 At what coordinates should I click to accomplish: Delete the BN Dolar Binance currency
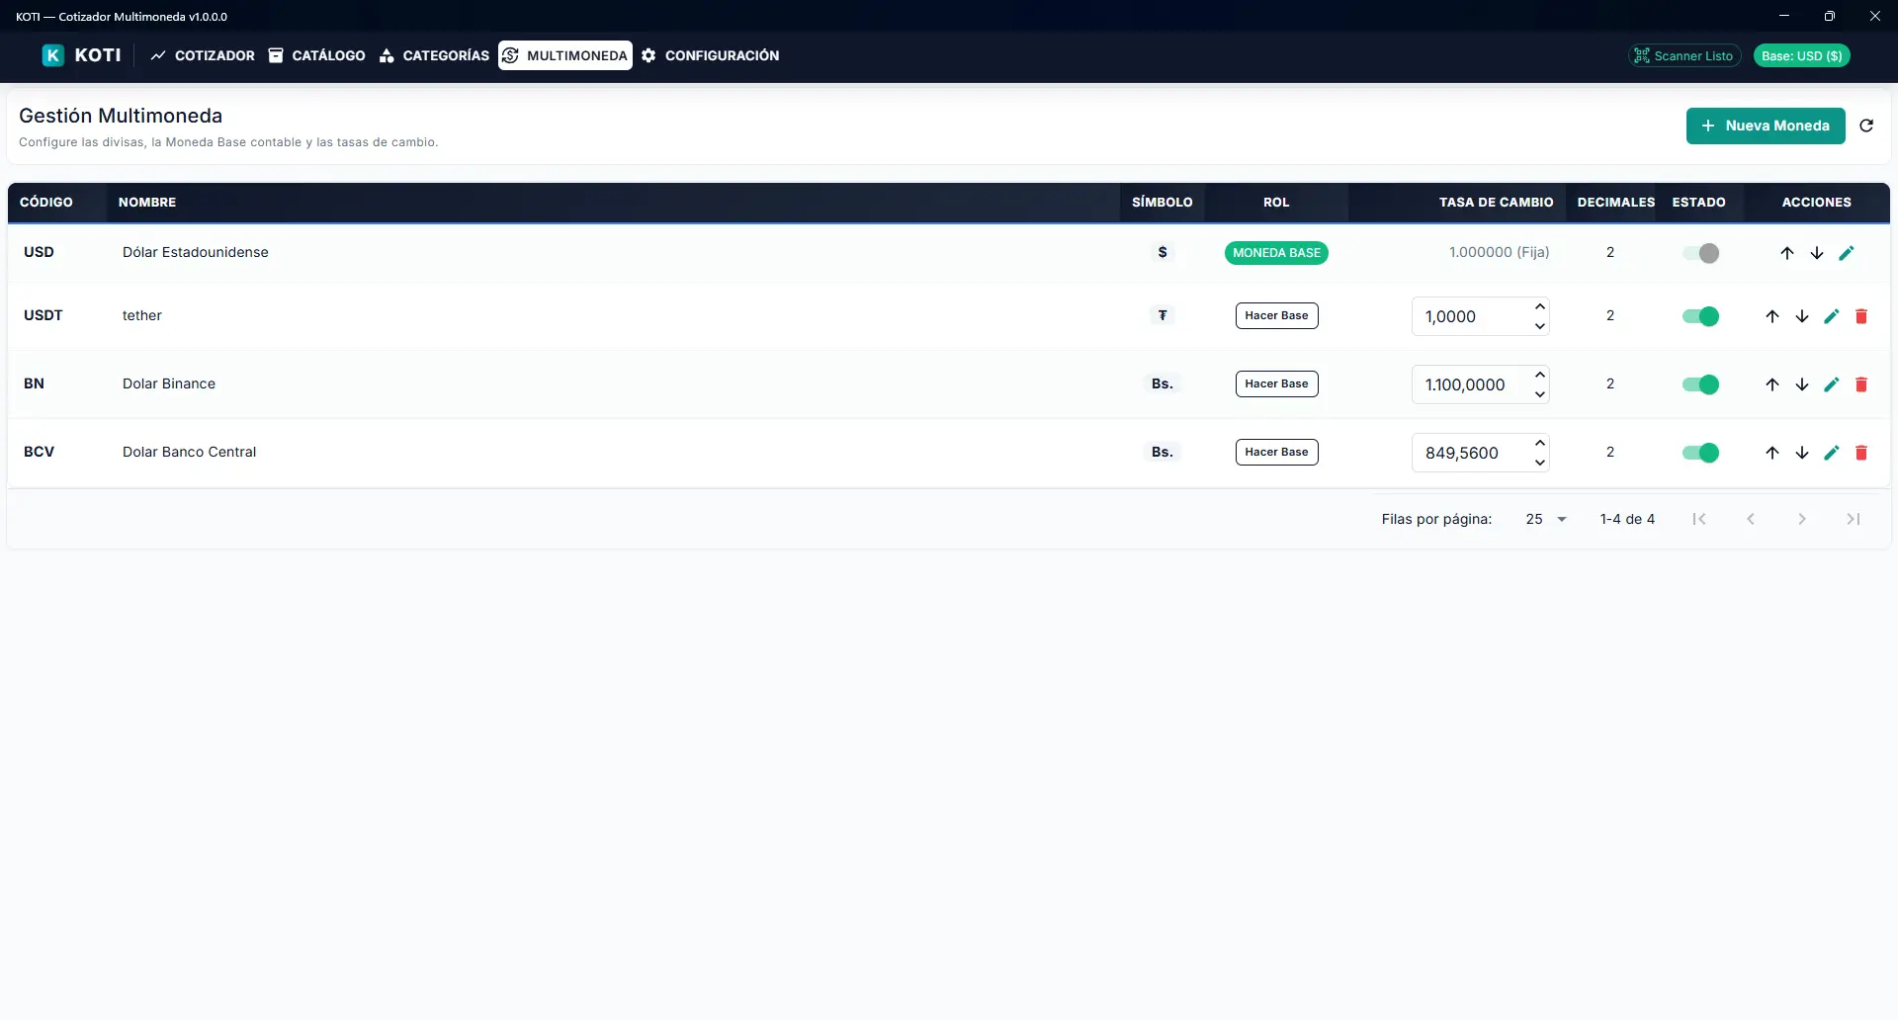tap(1861, 384)
